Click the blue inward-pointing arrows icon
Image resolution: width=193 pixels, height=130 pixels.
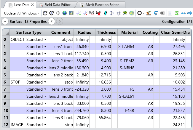[183, 13]
